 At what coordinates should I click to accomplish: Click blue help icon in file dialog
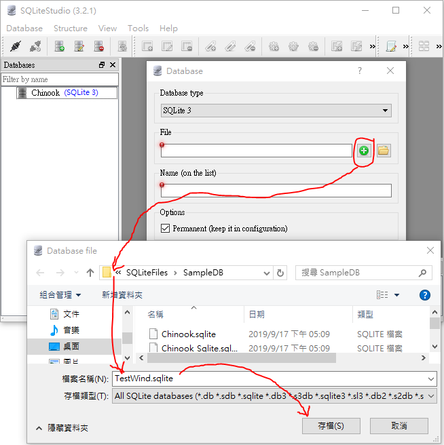tap(425, 295)
